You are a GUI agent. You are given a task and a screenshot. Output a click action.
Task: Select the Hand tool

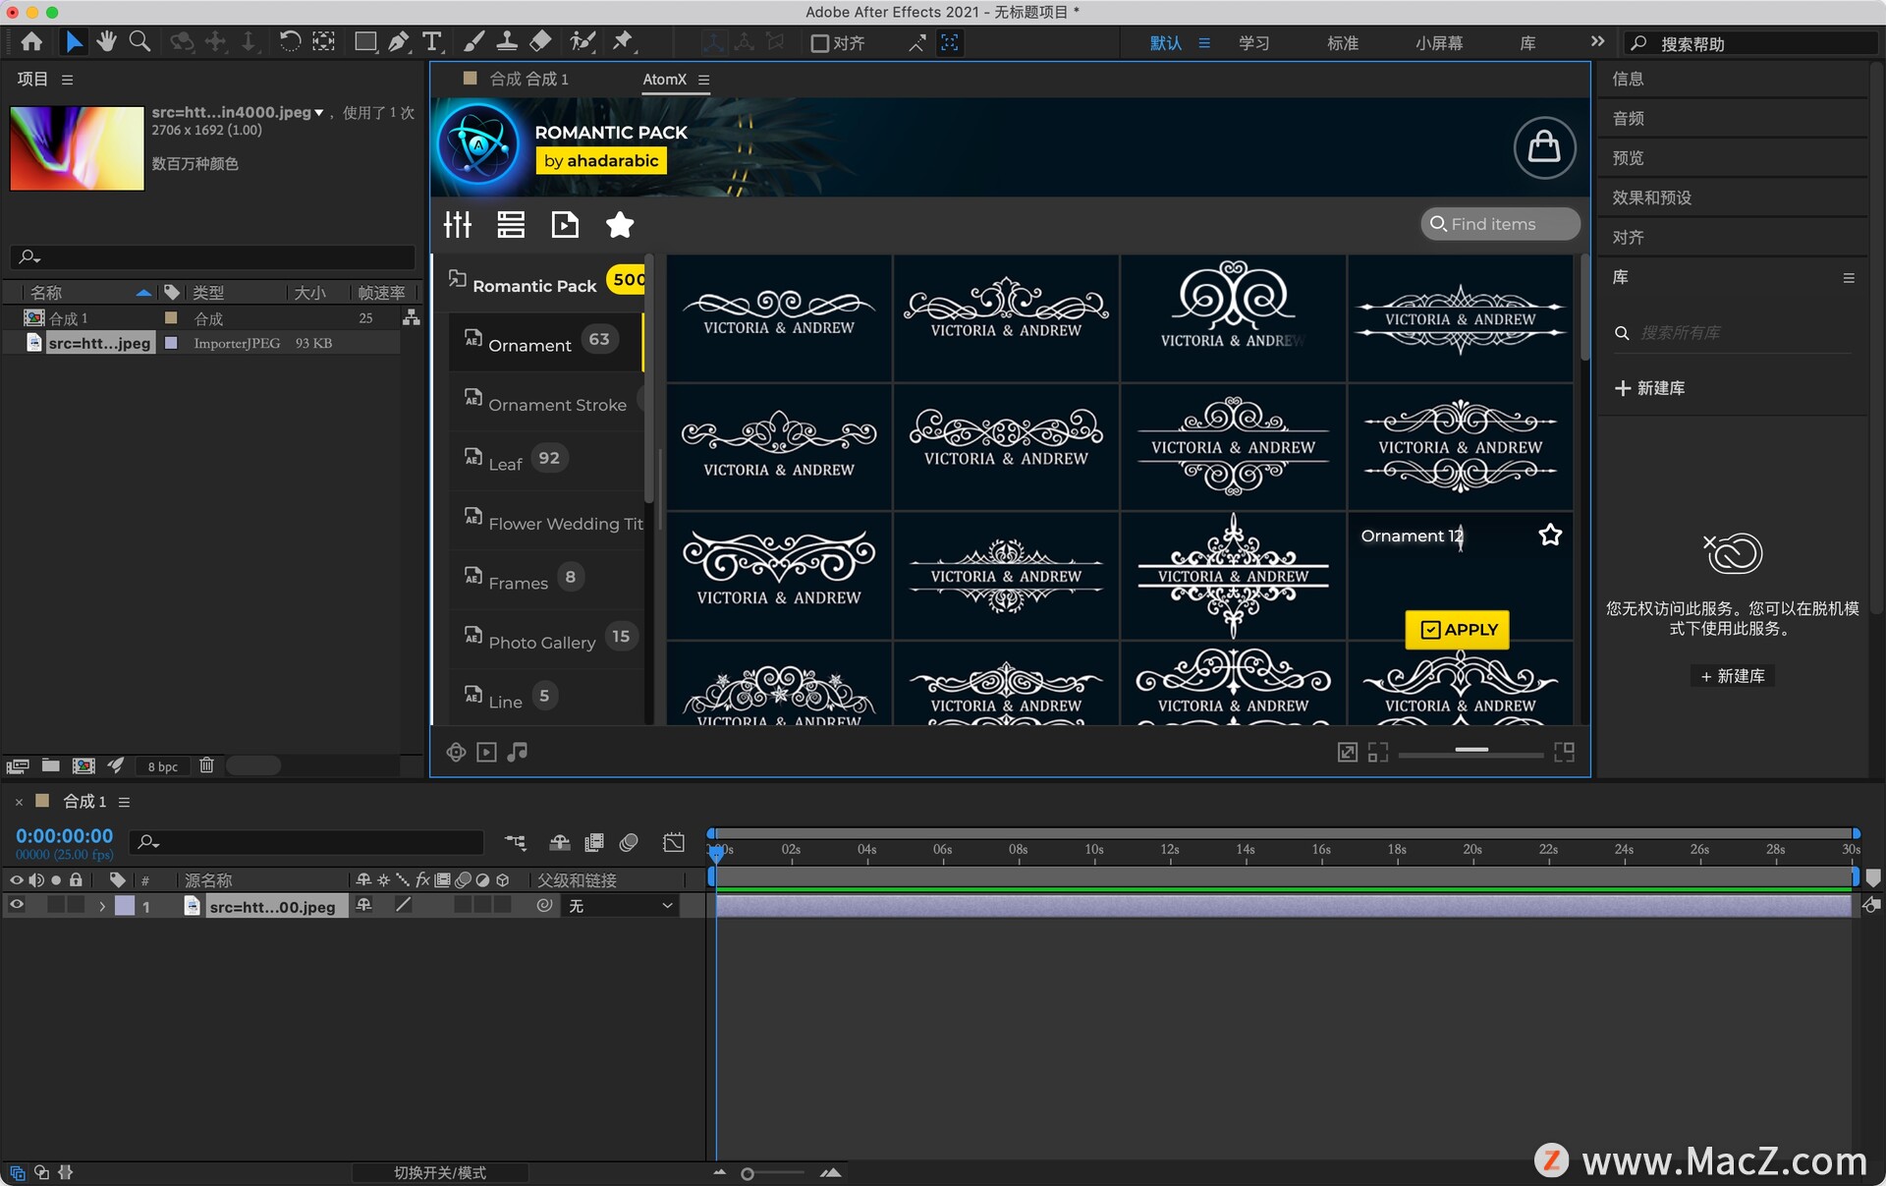coord(106,41)
